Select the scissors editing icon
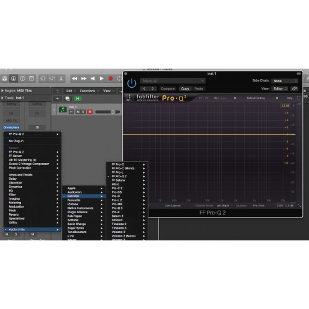Viewport: 309px width, 309px height. tap(61, 78)
